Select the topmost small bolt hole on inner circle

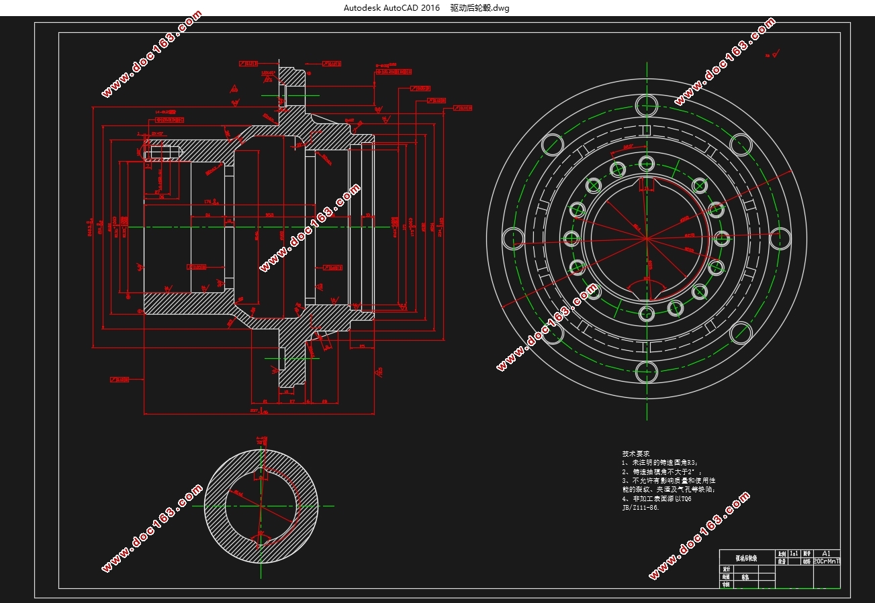tap(647, 163)
